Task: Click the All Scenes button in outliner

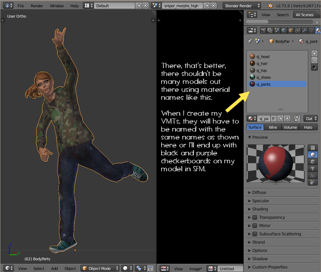Action: click(x=304, y=15)
